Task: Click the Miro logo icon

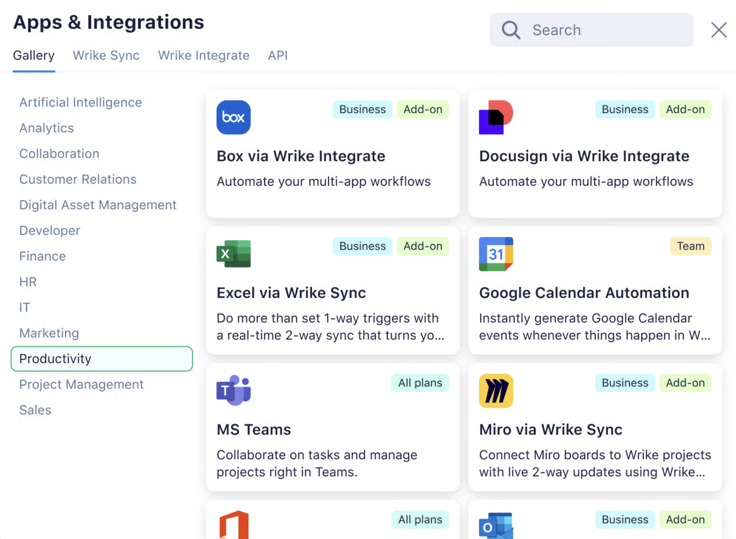Action: tap(496, 391)
